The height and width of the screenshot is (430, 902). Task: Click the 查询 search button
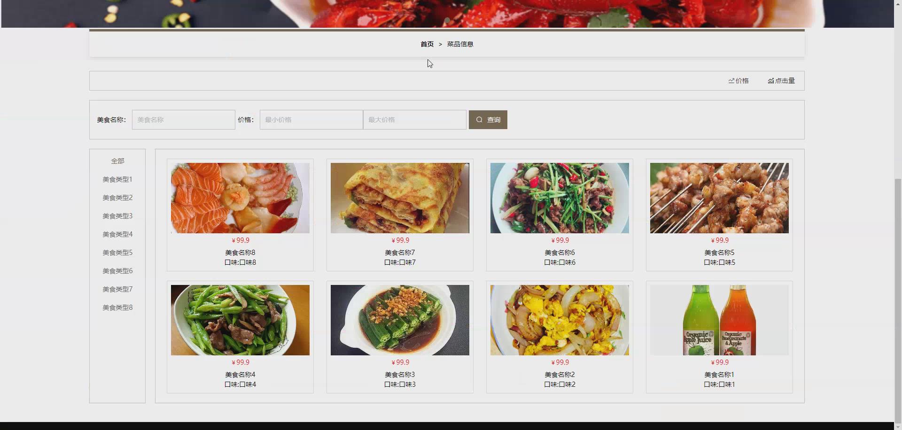click(488, 120)
